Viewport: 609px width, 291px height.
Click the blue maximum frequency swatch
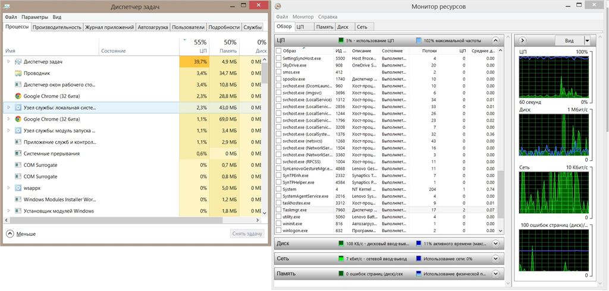pos(419,40)
